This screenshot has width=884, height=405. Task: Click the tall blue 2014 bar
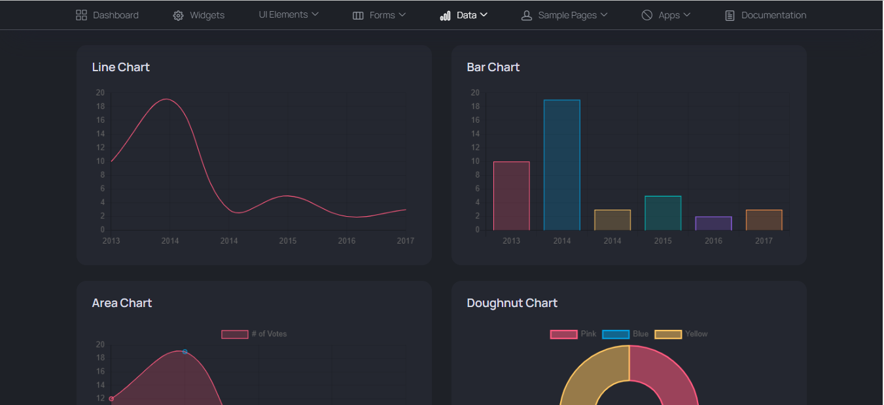pyautogui.click(x=562, y=165)
